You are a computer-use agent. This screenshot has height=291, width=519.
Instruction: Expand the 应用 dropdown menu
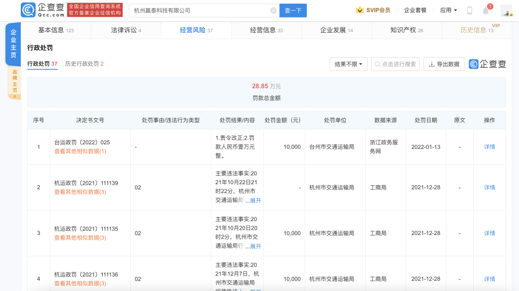point(448,10)
